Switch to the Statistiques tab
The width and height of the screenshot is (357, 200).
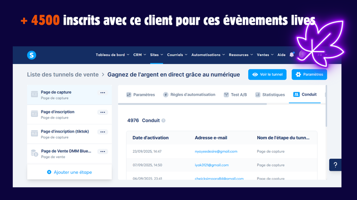(270, 95)
